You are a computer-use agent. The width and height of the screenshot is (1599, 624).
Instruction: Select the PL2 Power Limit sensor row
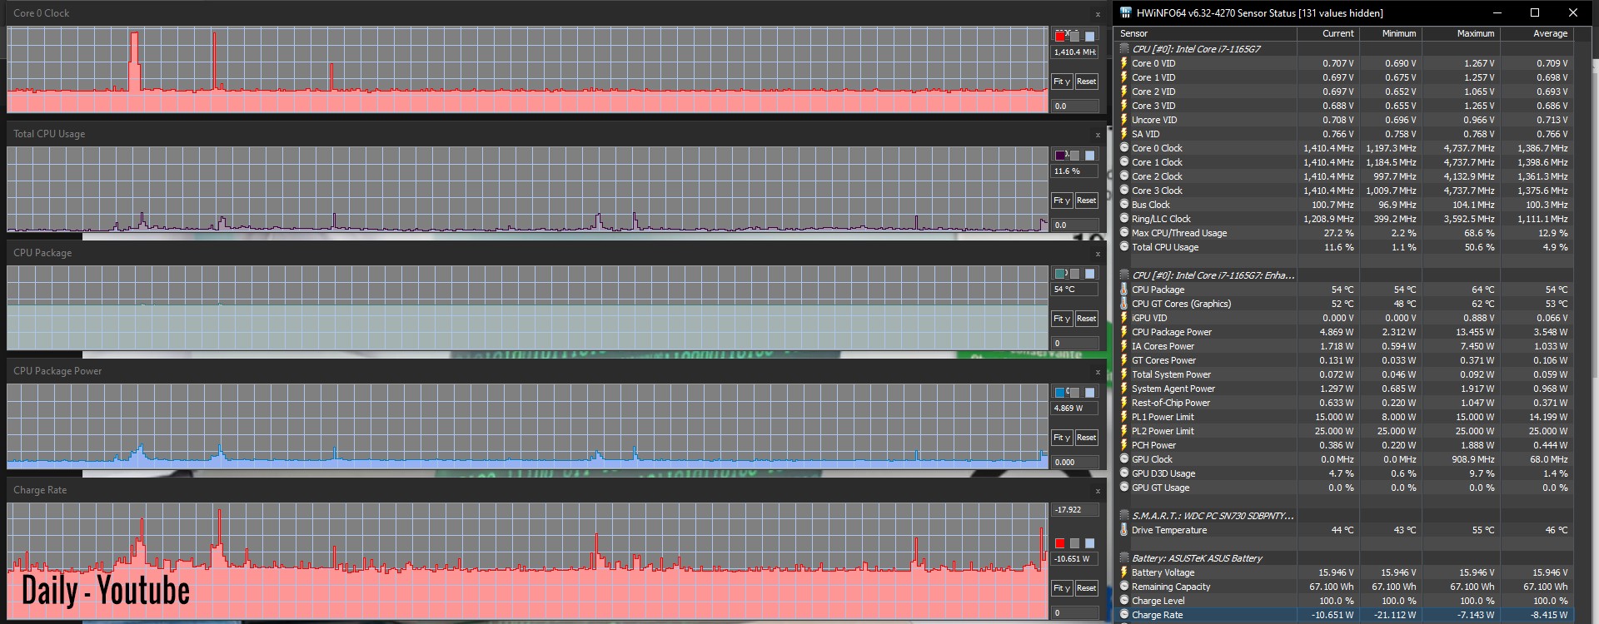1345,431
